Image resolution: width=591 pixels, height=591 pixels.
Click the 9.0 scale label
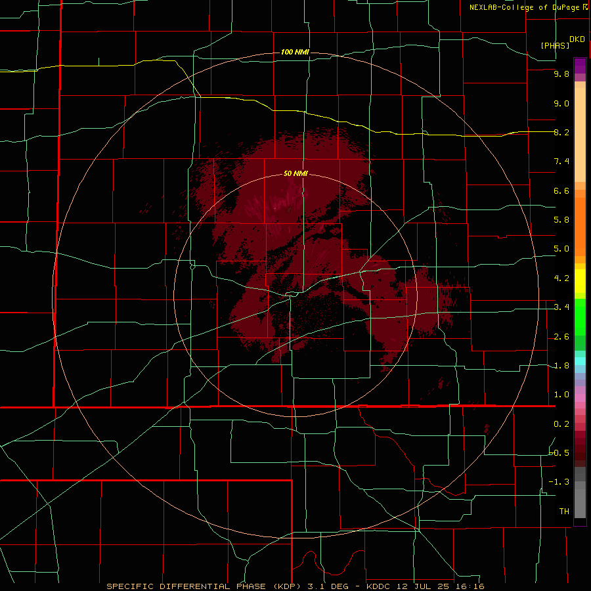tap(561, 104)
